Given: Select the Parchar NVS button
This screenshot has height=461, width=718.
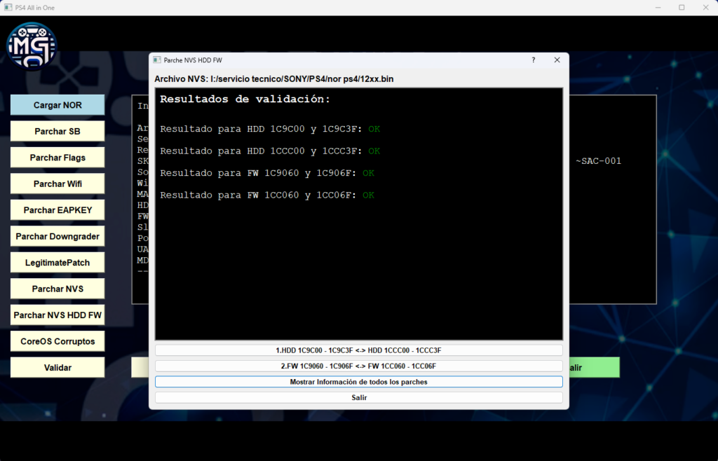Looking at the screenshot, I should tap(57, 289).
